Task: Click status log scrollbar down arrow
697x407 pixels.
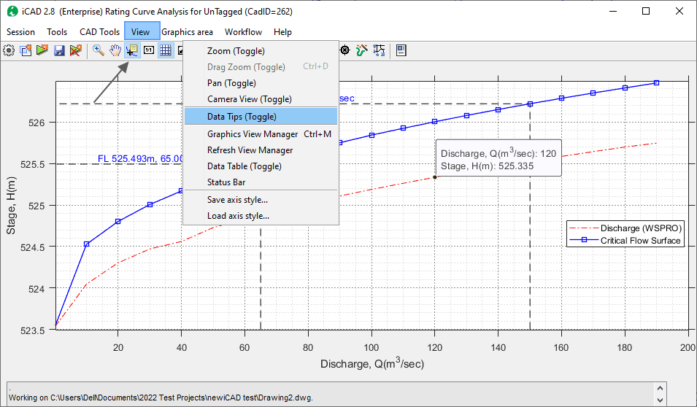Action: click(660, 400)
